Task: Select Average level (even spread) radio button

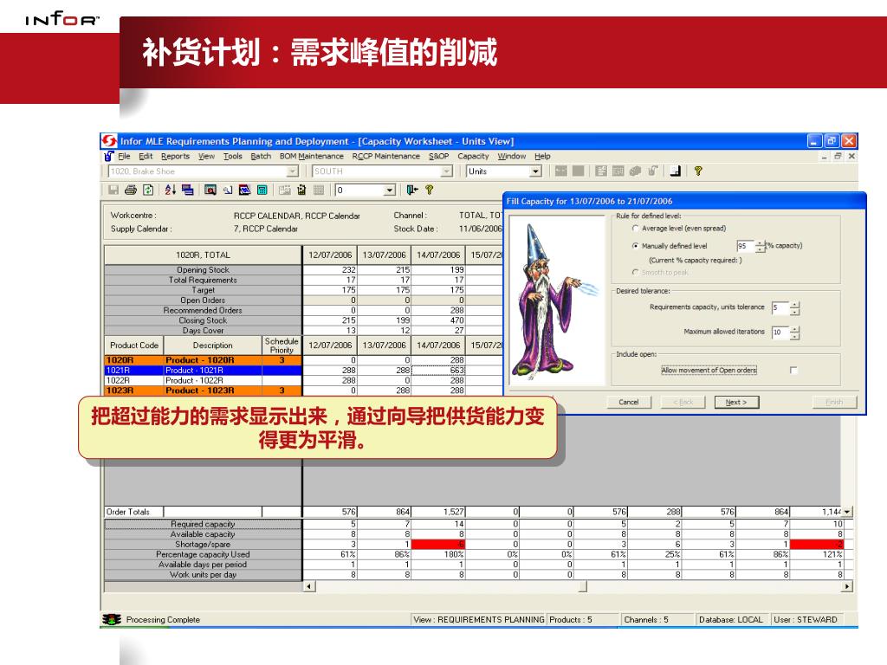Action: pyautogui.click(x=635, y=229)
